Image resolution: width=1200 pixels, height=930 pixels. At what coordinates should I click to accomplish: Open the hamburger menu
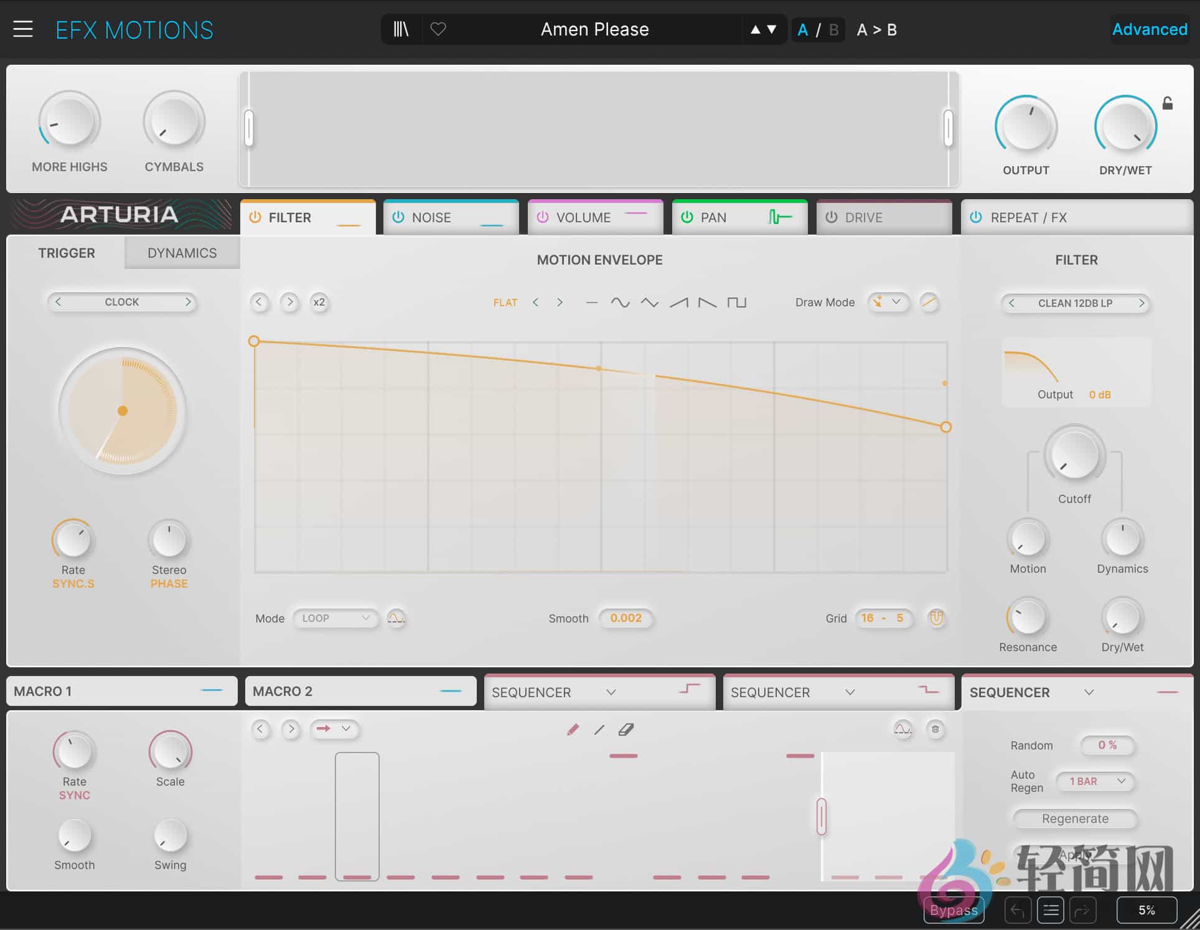[23, 29]
